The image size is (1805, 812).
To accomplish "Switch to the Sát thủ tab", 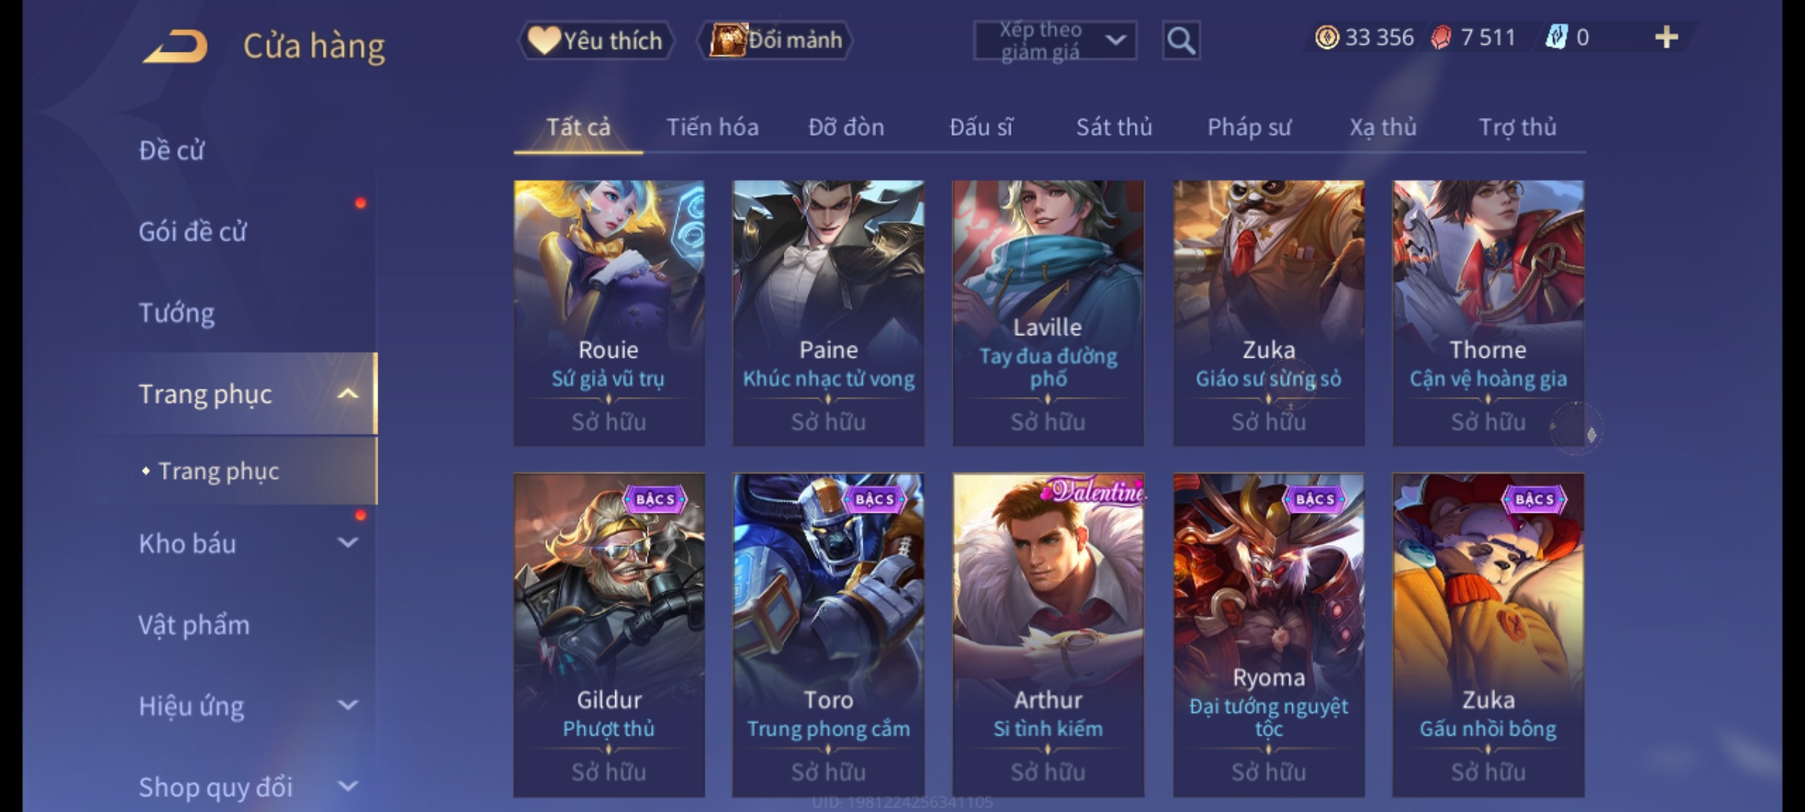I will click(x=1114, y=128).
